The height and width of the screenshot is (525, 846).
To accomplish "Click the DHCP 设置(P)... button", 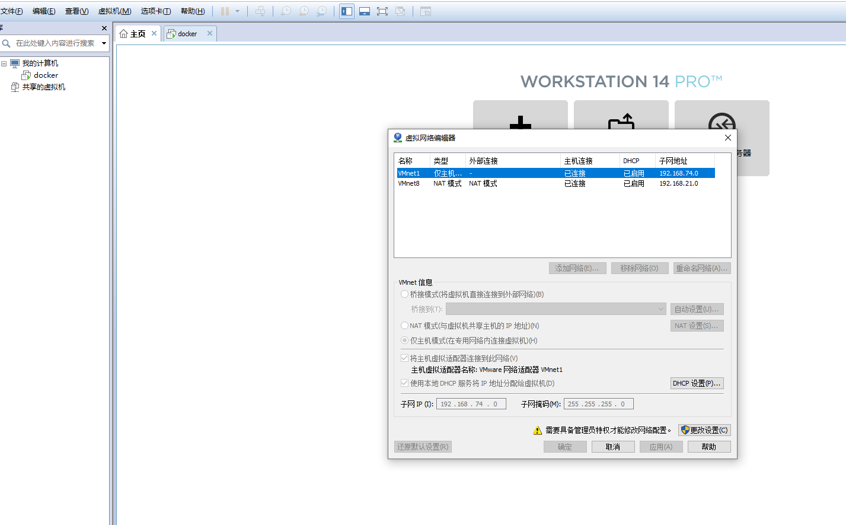I will 697,383.
